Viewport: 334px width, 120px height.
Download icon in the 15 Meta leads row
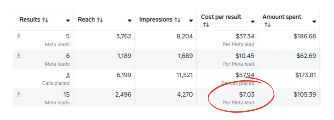pyautogui.click(x=19, y=94)
